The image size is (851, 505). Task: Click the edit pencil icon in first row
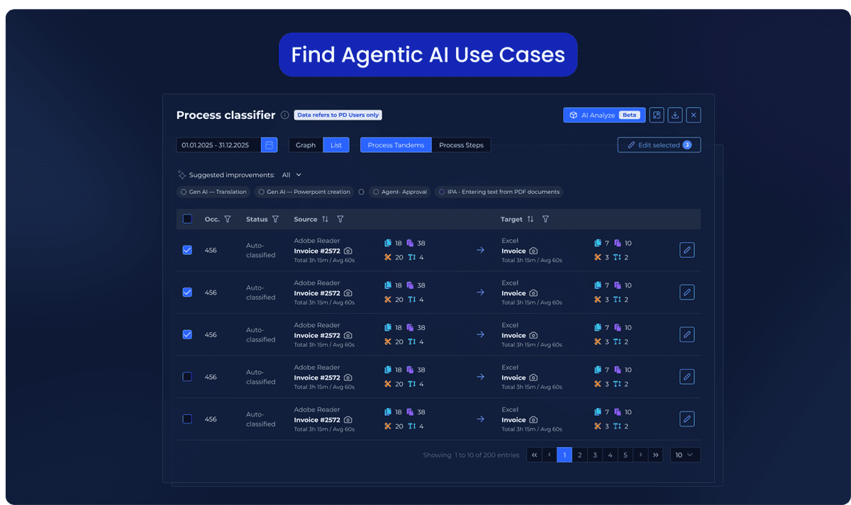point(686,250)
